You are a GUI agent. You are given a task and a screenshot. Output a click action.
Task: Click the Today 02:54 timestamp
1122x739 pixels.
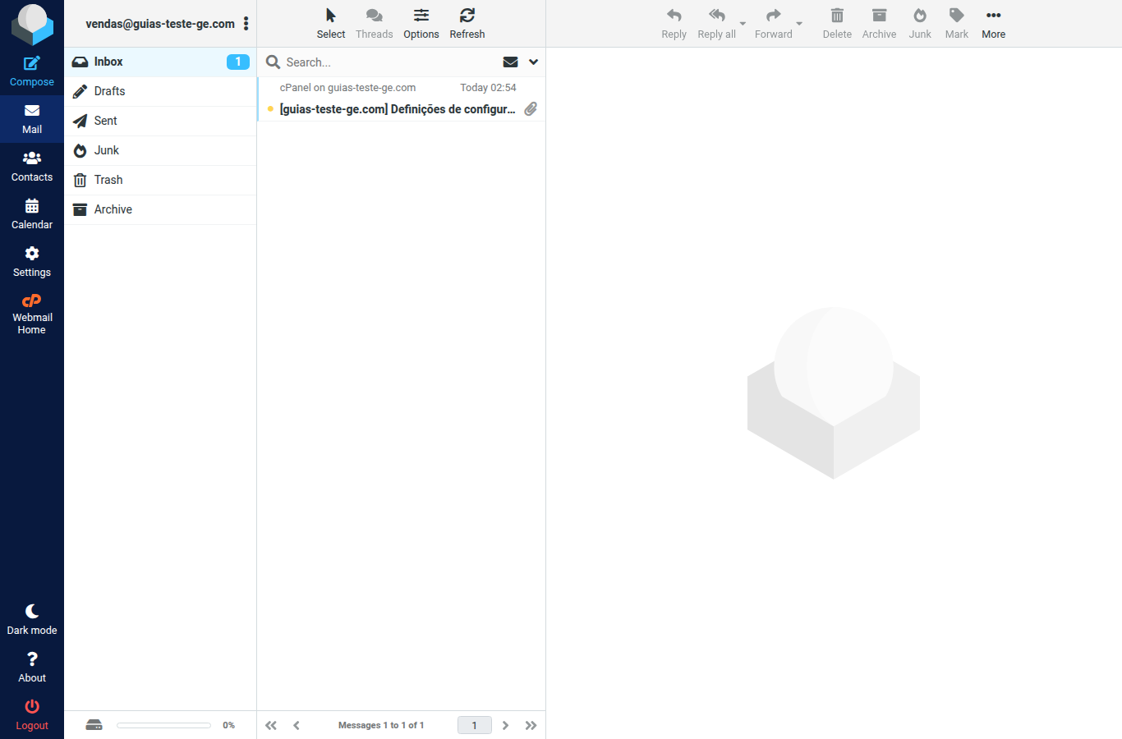click(488, 88)
